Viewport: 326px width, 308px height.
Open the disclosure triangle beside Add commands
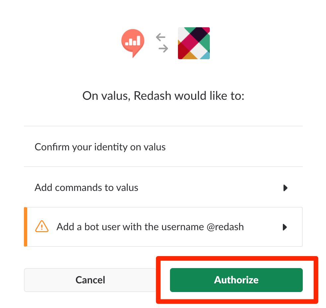285,188
